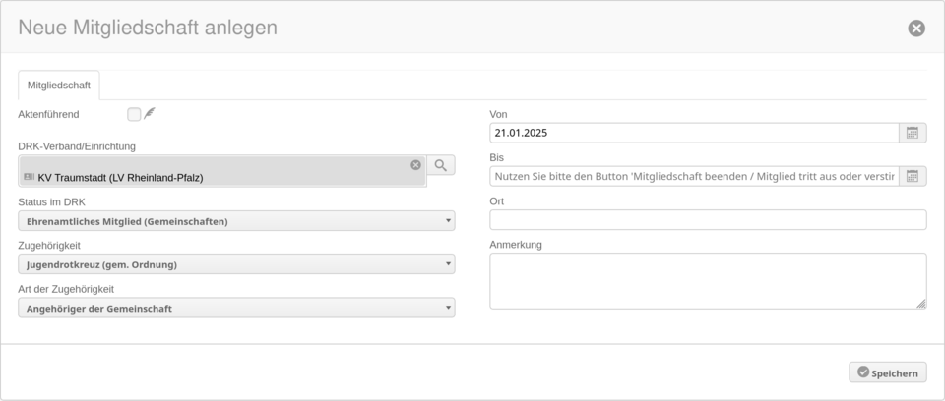Screen dimensions: 945x401
Task: Clear the selected DRK-Verband with the x icon
Action: 415,165
